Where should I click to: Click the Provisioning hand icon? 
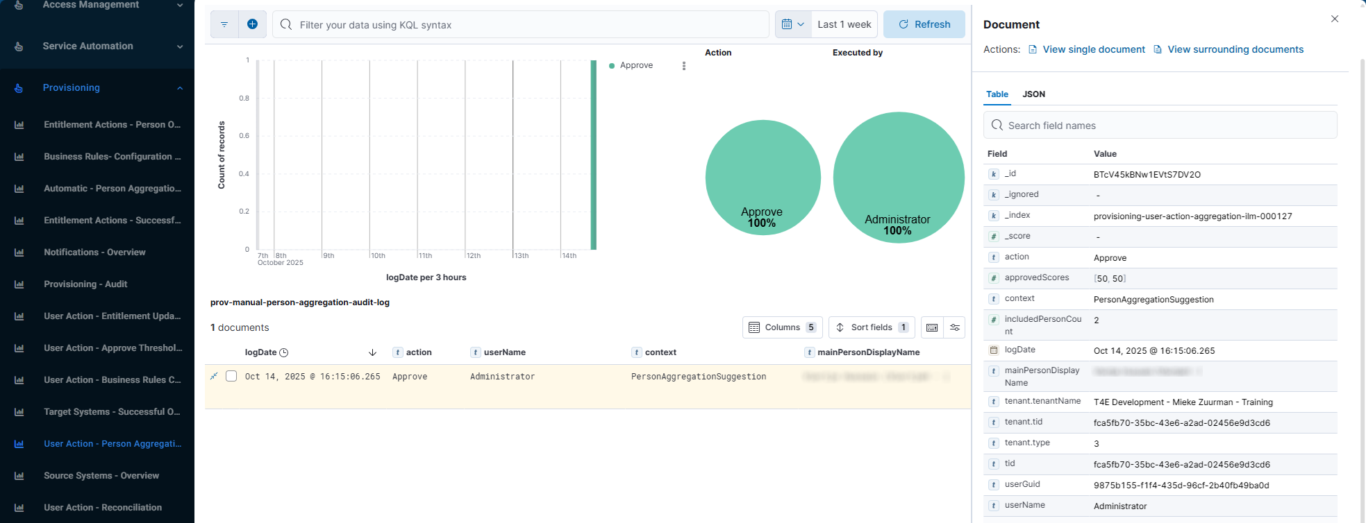point(19,88)
